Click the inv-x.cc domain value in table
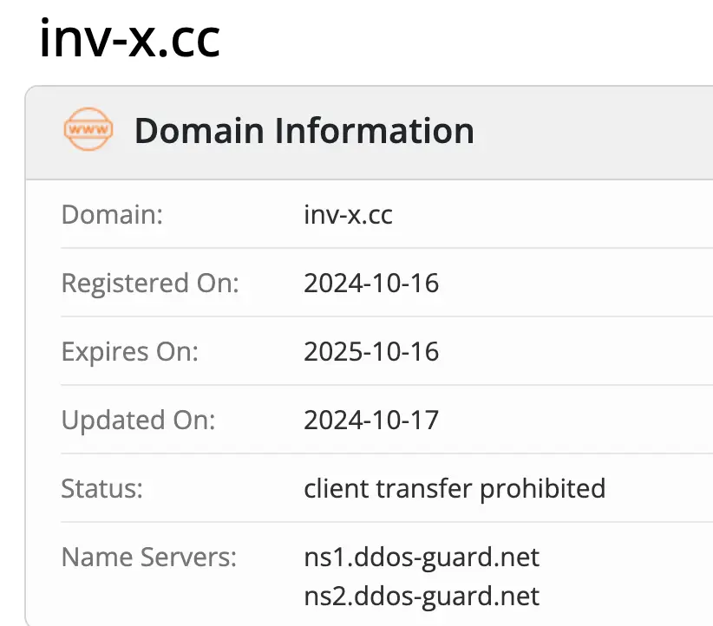 point(348,214)
